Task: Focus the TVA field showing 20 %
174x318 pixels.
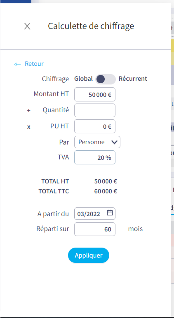Action: click(95, 157)
